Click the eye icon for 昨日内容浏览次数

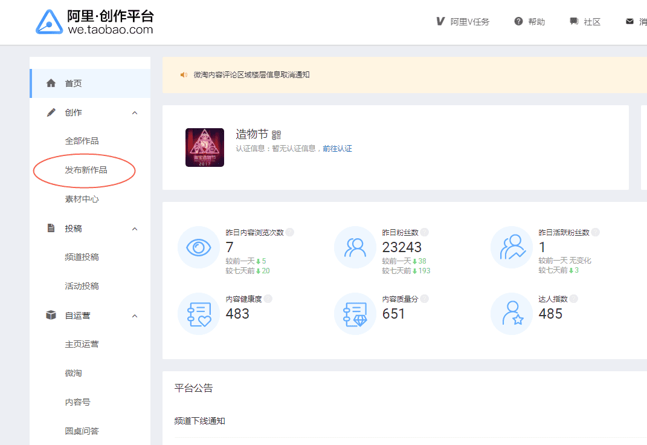pos(199,247)
